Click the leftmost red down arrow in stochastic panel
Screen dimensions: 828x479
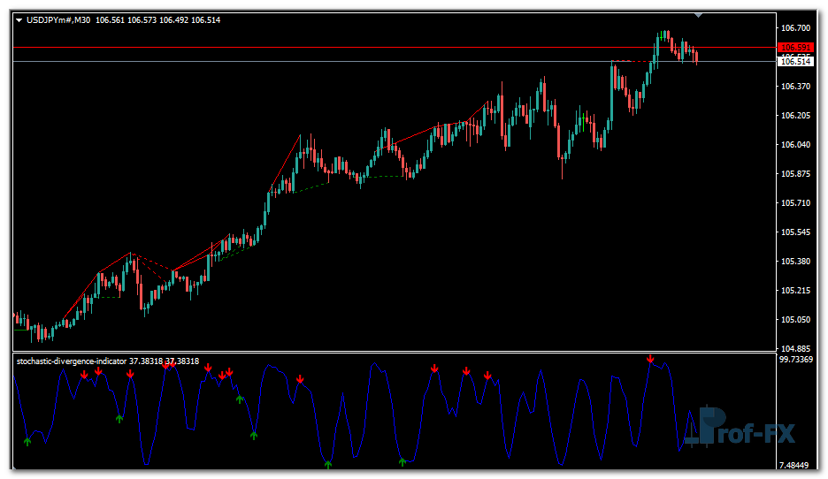[83, 375]
